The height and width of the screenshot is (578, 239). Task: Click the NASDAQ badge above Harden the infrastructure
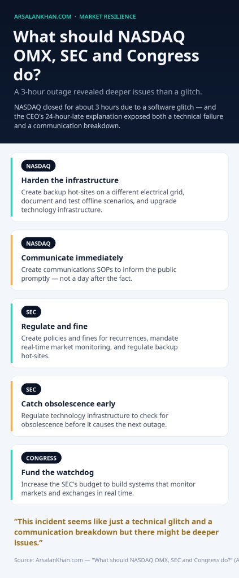38,166
